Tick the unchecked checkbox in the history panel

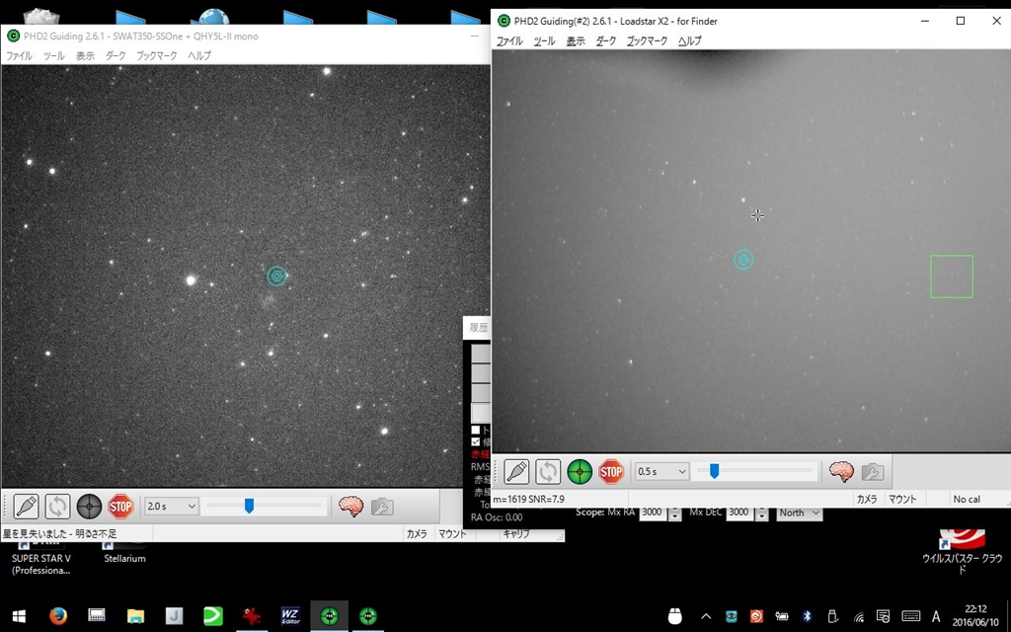[476, 431]
